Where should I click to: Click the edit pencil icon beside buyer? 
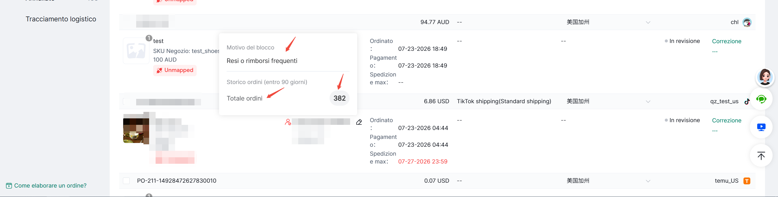359,122
